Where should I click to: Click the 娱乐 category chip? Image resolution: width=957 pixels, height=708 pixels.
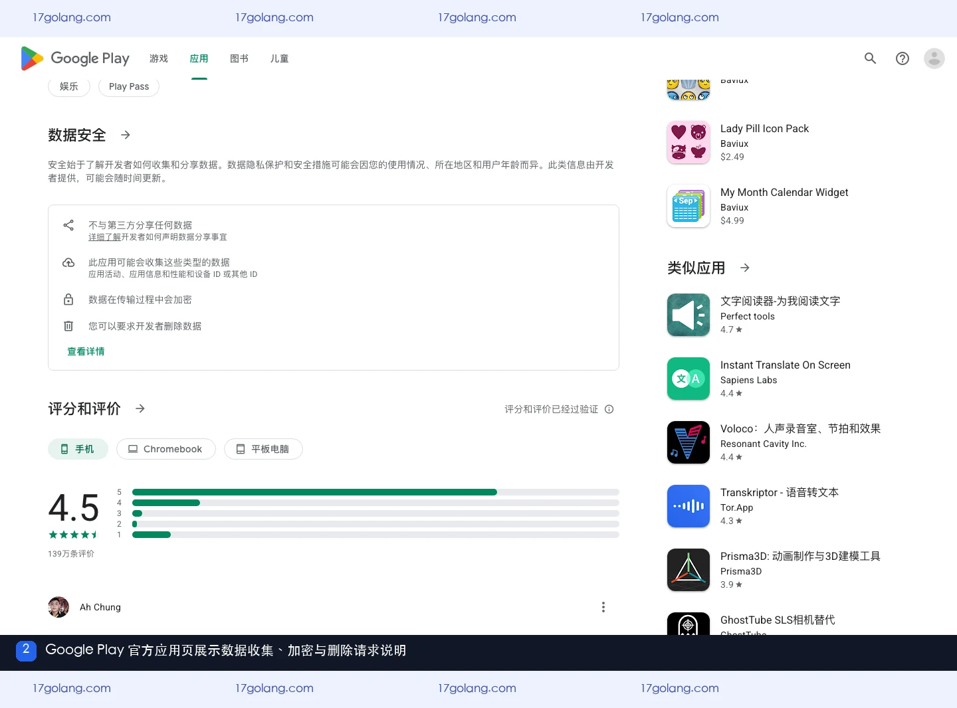pos(69,86)
